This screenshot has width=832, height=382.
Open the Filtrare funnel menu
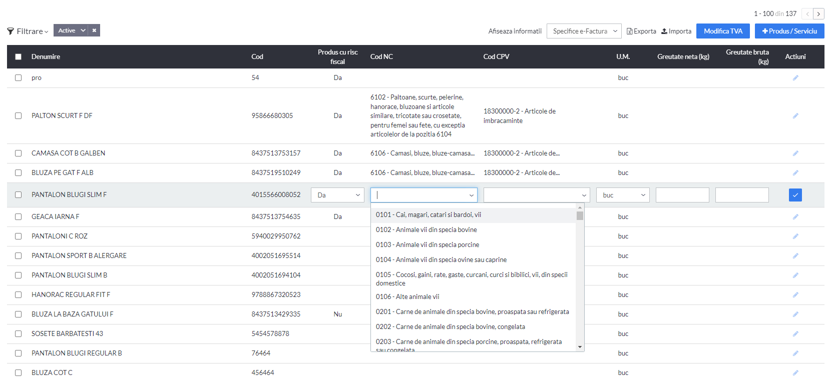(28, 31)
